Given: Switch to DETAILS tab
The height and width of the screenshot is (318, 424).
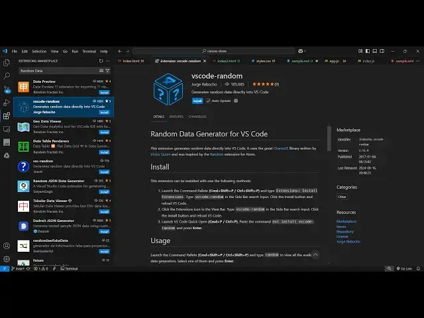Looking at the screenshot, I should (159, 117).
